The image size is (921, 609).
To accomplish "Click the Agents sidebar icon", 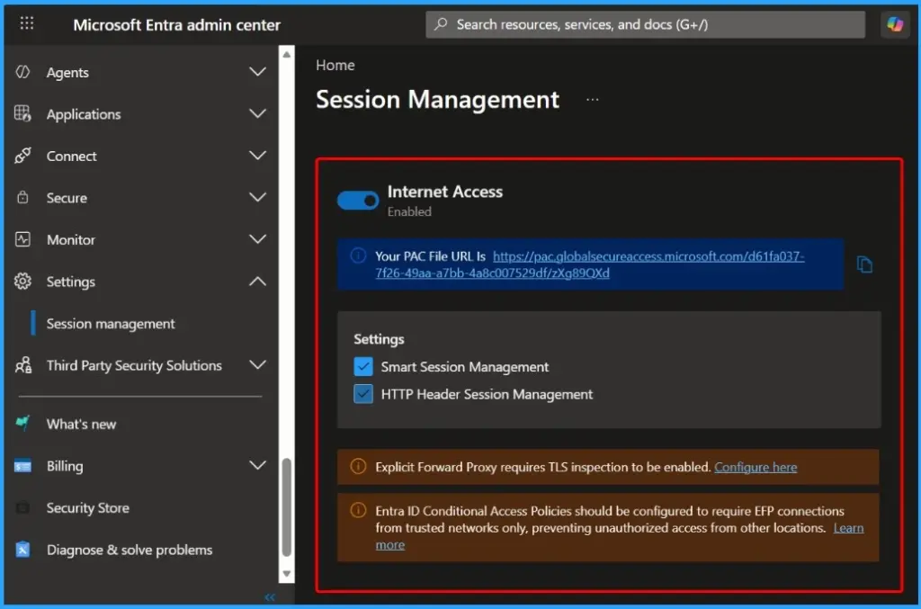I will (22, 72).
